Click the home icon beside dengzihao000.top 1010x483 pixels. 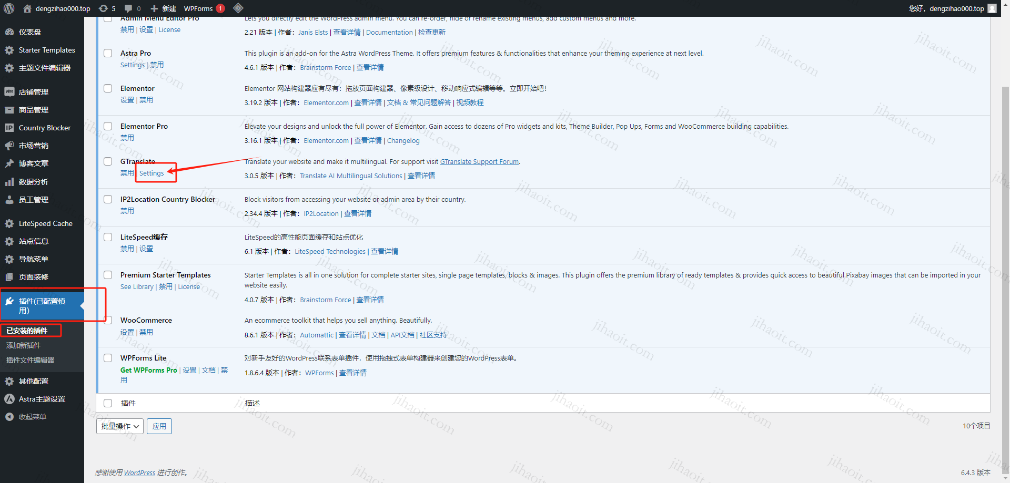pos(27,8)
